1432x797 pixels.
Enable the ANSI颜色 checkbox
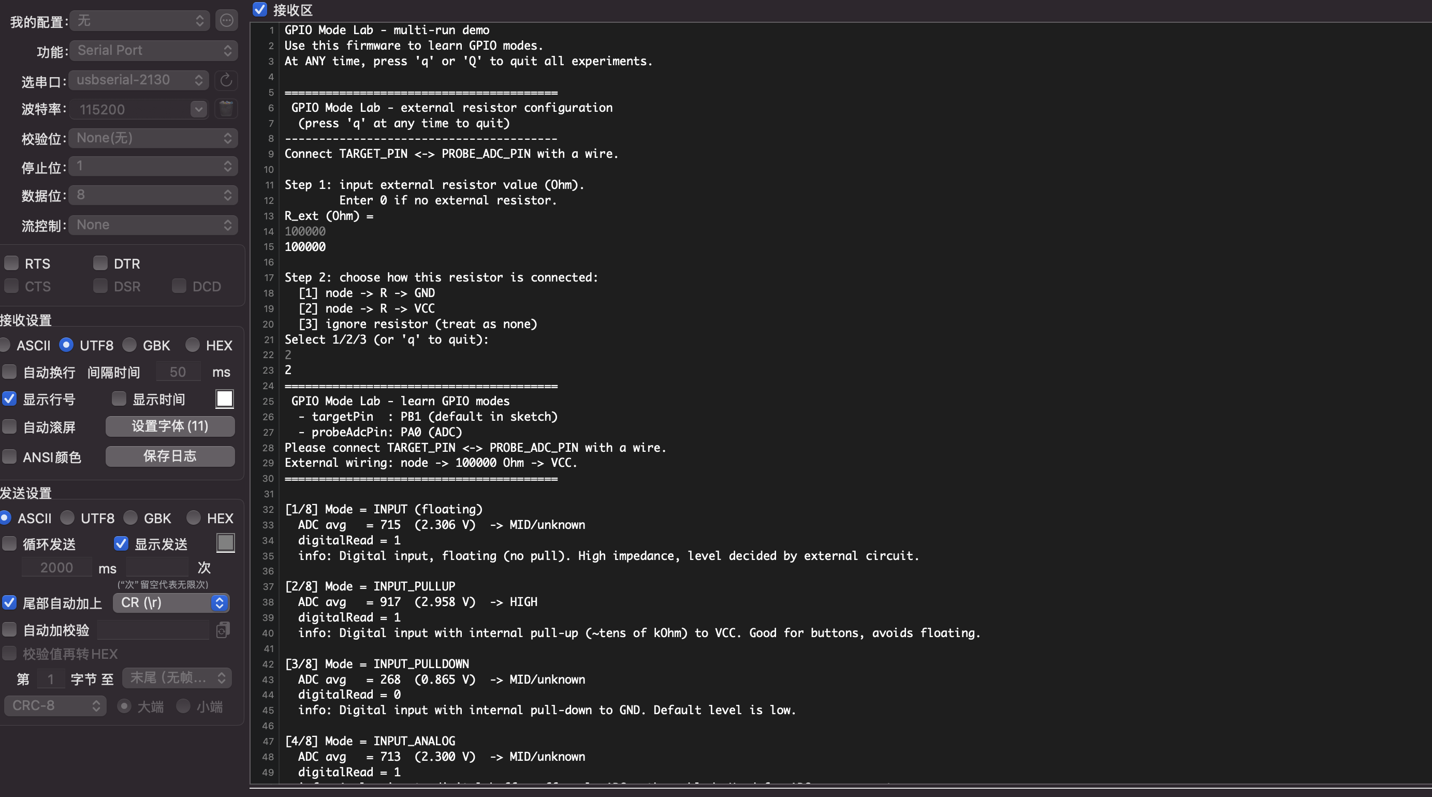[9, 456]
